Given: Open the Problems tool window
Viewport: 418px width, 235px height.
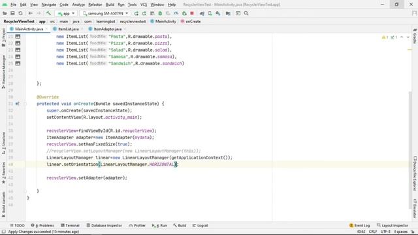Looking at the screenshot, I should tap(42, 225).
